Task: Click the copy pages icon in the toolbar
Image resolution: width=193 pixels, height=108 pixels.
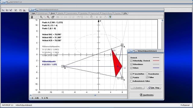Action: (x=92, y=17)
